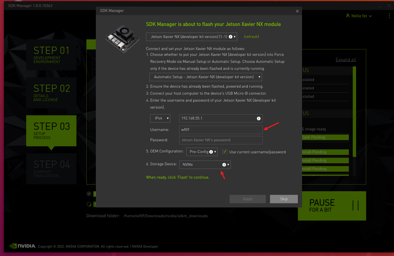Screen dimensions: 394x256
Task: Go to STEP 02 Details and License
Action: tap(51, 93)
